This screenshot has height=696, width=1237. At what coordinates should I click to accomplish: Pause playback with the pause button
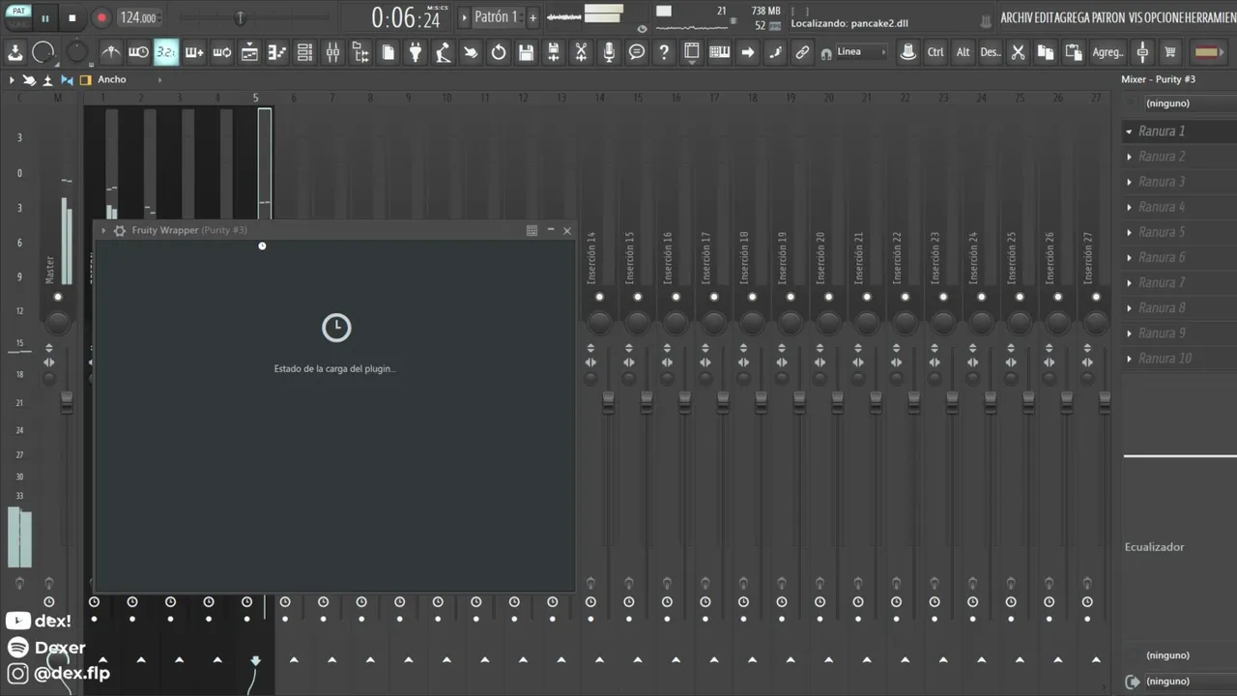pos(44,17)
